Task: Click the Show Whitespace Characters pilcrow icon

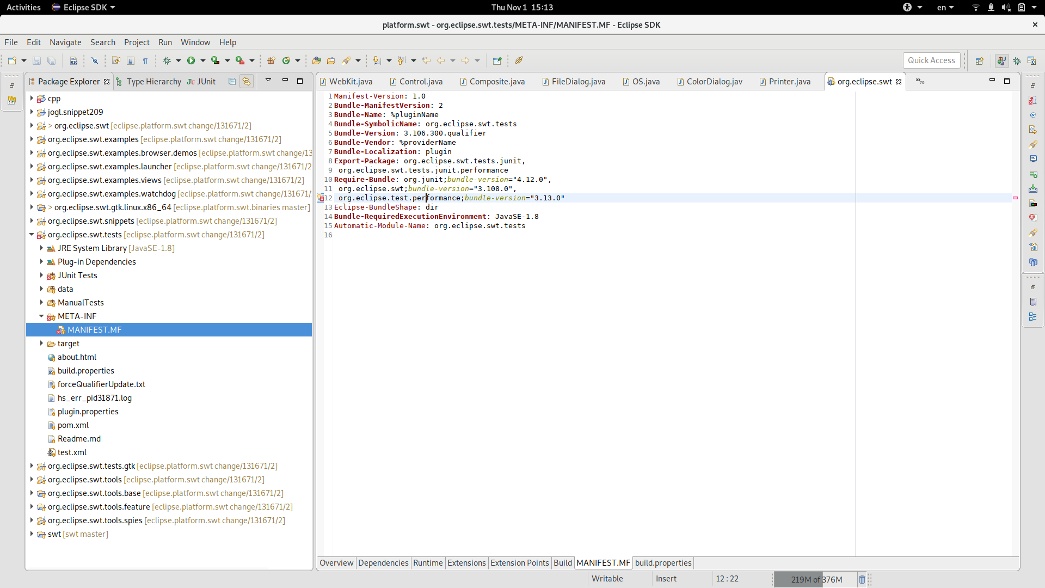Action: click(145, 60)
